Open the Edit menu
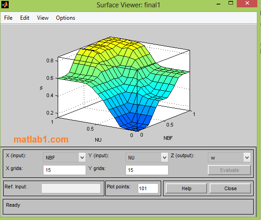The height and width of the screenshot is (220, 261). point(25,18)
